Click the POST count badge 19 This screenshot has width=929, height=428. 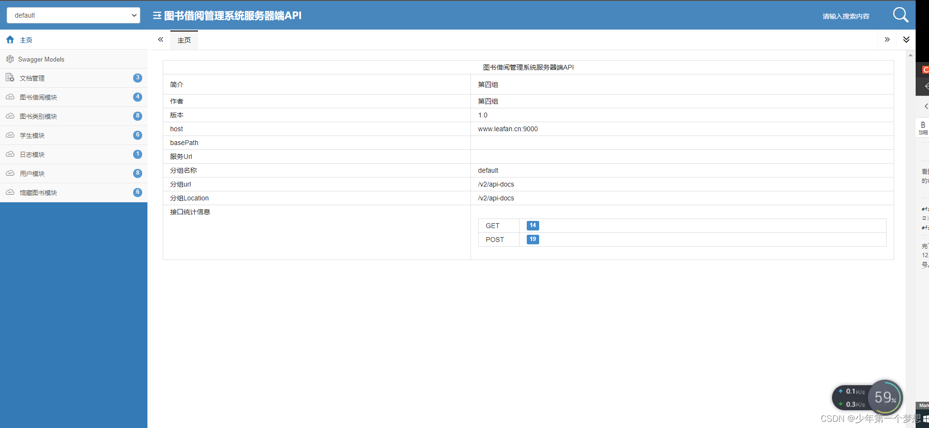click(x=533, y=240)
